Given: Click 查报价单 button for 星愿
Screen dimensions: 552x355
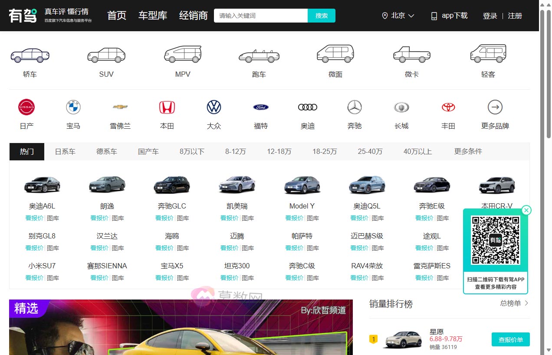Looking at the screenshot, I should (x=510, y=340).
